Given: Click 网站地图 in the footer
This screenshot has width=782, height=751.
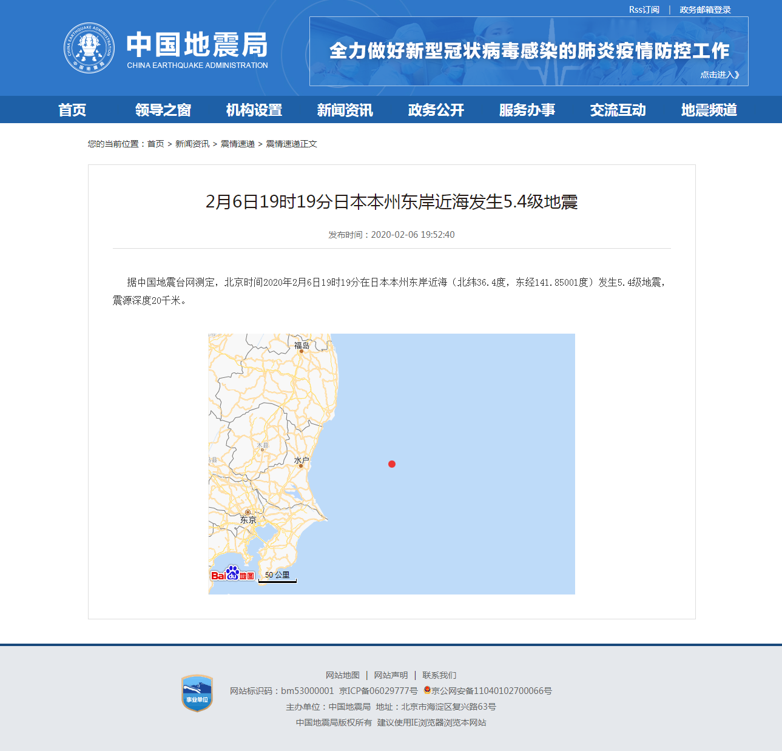Looking at the screenshot, I should pos(342,675).
